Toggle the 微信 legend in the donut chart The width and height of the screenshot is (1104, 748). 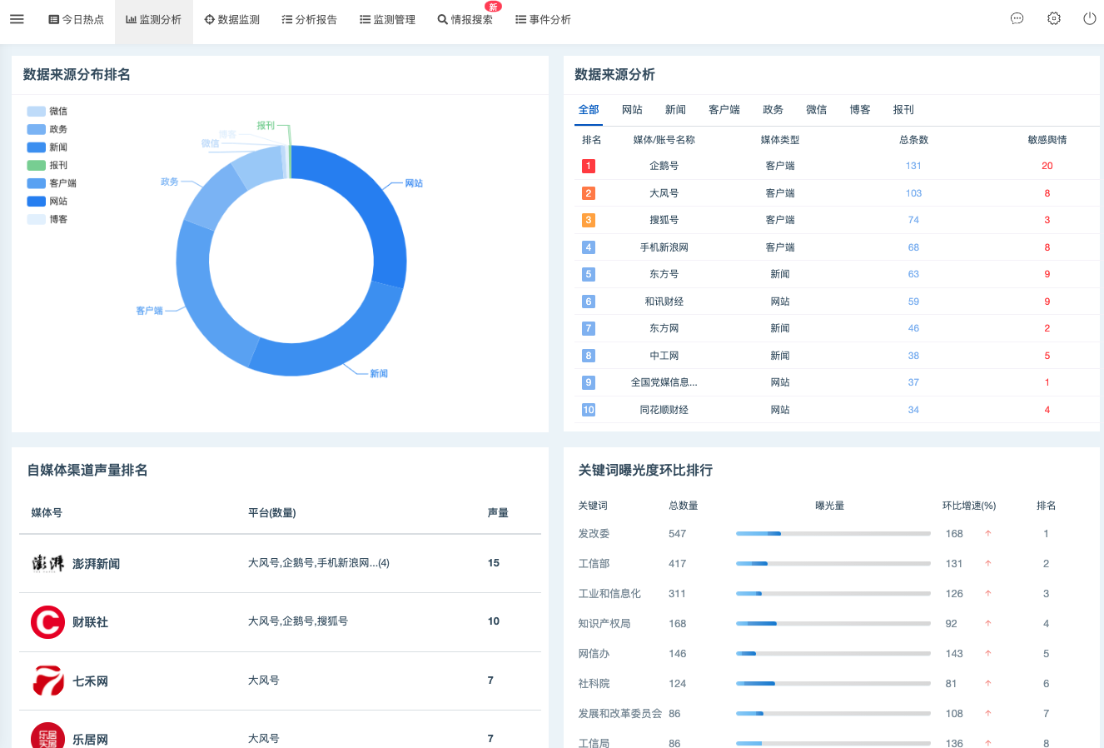point(47,111)
